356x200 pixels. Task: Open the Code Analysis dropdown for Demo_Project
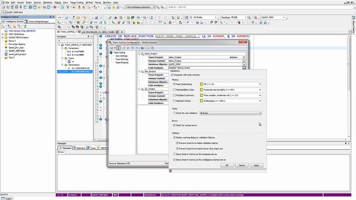click(244, 68)
